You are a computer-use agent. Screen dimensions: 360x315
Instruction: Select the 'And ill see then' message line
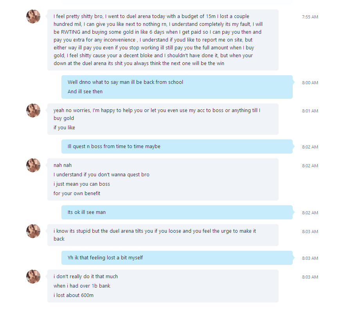click(x=85, y=92)
